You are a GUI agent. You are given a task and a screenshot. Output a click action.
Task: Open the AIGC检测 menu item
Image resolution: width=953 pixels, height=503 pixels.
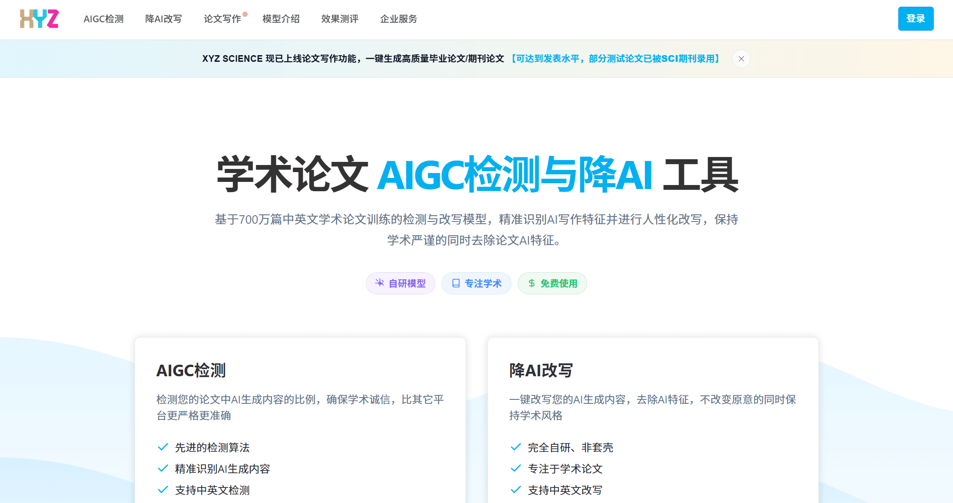(103, 19)
